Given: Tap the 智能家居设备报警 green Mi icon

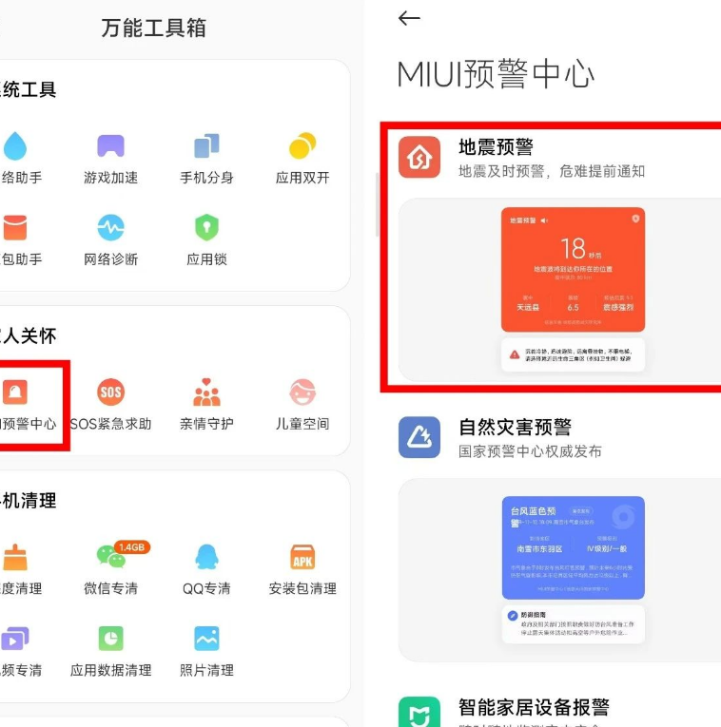Looking at the screenshot, I should pos(419,712).
